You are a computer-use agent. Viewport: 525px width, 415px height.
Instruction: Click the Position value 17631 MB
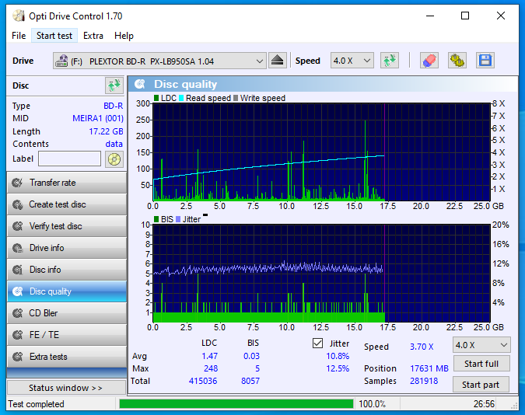429,368
